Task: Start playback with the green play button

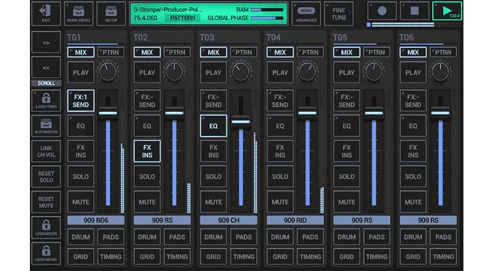Action: [447, 11]
